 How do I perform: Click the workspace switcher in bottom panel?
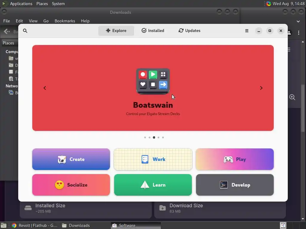(x=283, y=225)
